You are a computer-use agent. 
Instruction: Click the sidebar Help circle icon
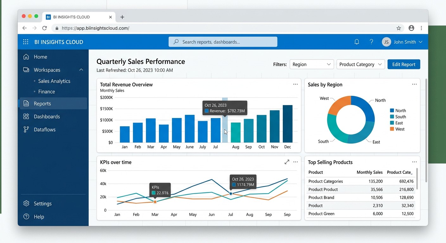click(26, 216)
